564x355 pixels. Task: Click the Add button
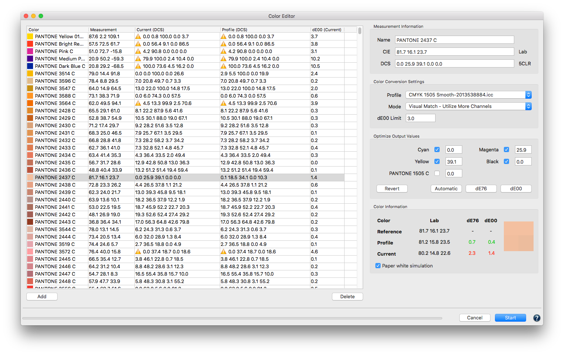42,296
